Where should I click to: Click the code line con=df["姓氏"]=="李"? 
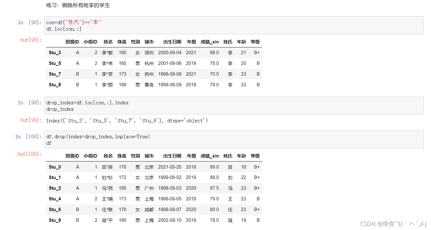click(74, 22)
